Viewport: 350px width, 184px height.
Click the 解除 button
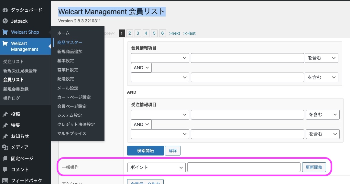point(173,151)
